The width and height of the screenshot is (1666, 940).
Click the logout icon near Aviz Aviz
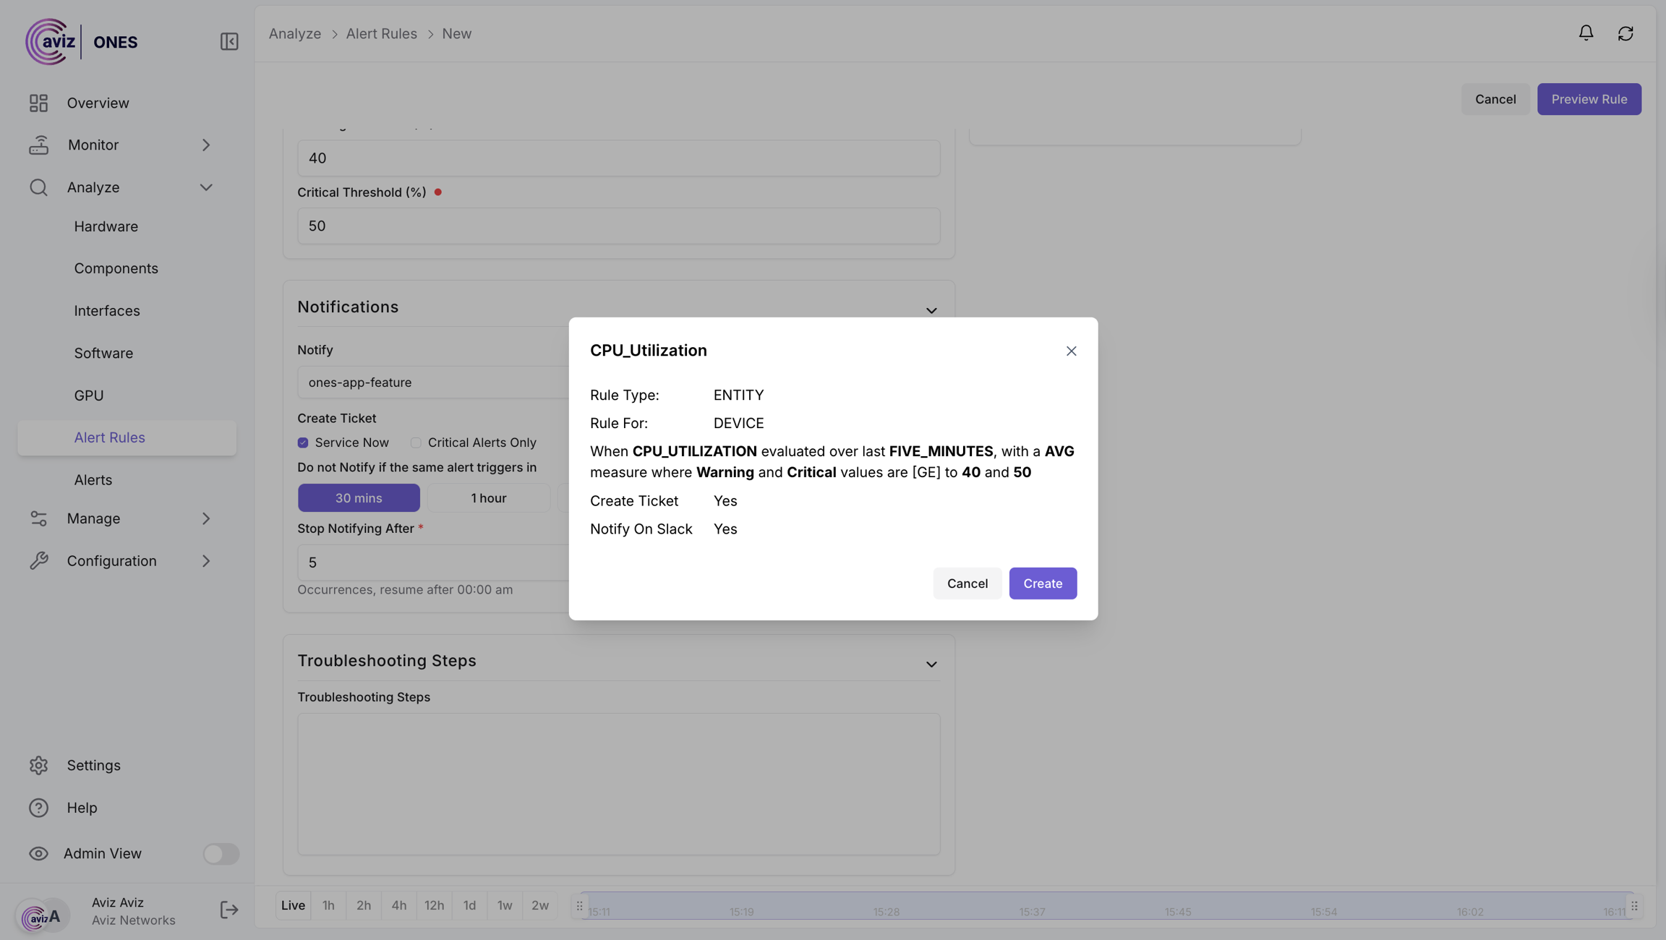[x=228, y=910]
